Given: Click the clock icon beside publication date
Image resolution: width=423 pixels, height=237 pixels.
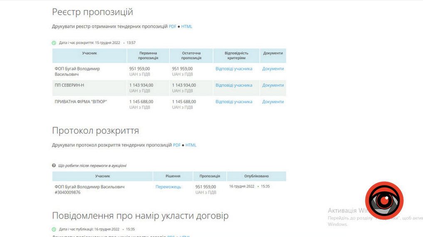Looking at the screenshot, I should click(54, 229).
